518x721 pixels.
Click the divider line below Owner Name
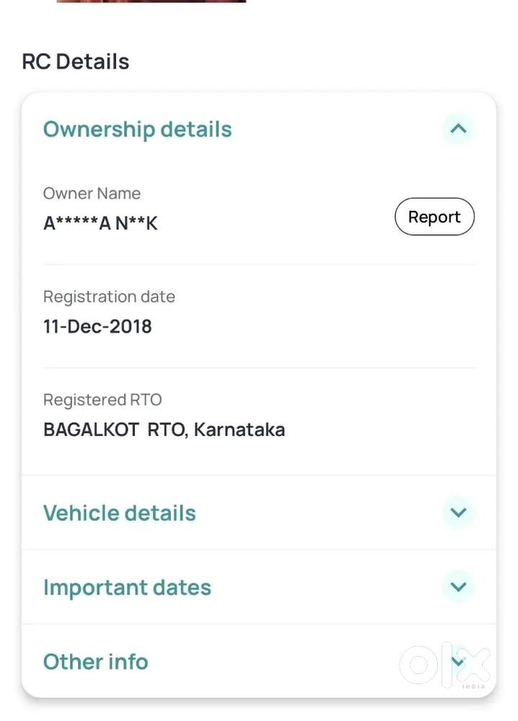point(259,264)
